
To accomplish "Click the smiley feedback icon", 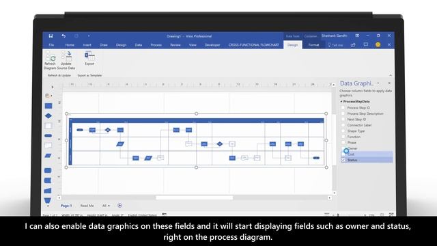I will [378, 44].
